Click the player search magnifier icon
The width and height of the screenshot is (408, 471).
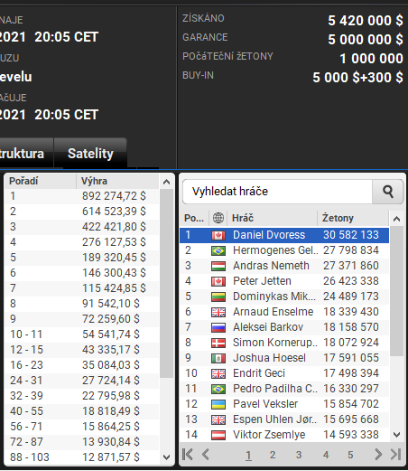click(x=388, y=192)
